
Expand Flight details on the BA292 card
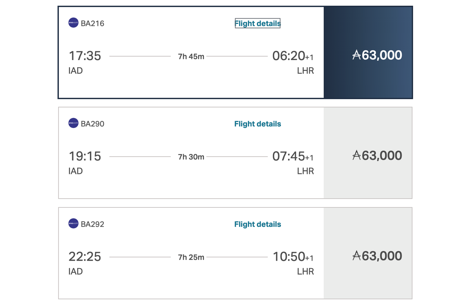[257, 224]
